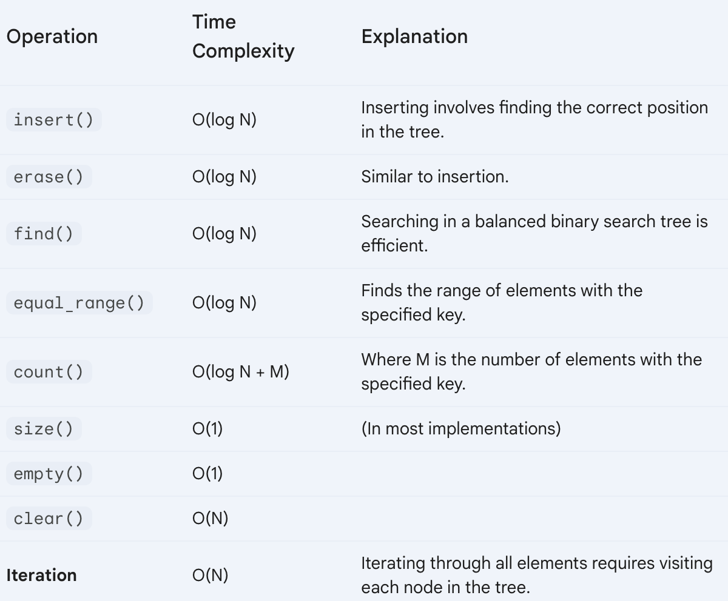Select the O(log N + M) complexity cell
Image resolution: width=728 pixels, height=601 pixels.
click(x=241, y=371)
